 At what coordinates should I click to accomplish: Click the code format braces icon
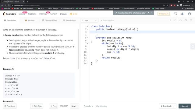tap(175, 20)
